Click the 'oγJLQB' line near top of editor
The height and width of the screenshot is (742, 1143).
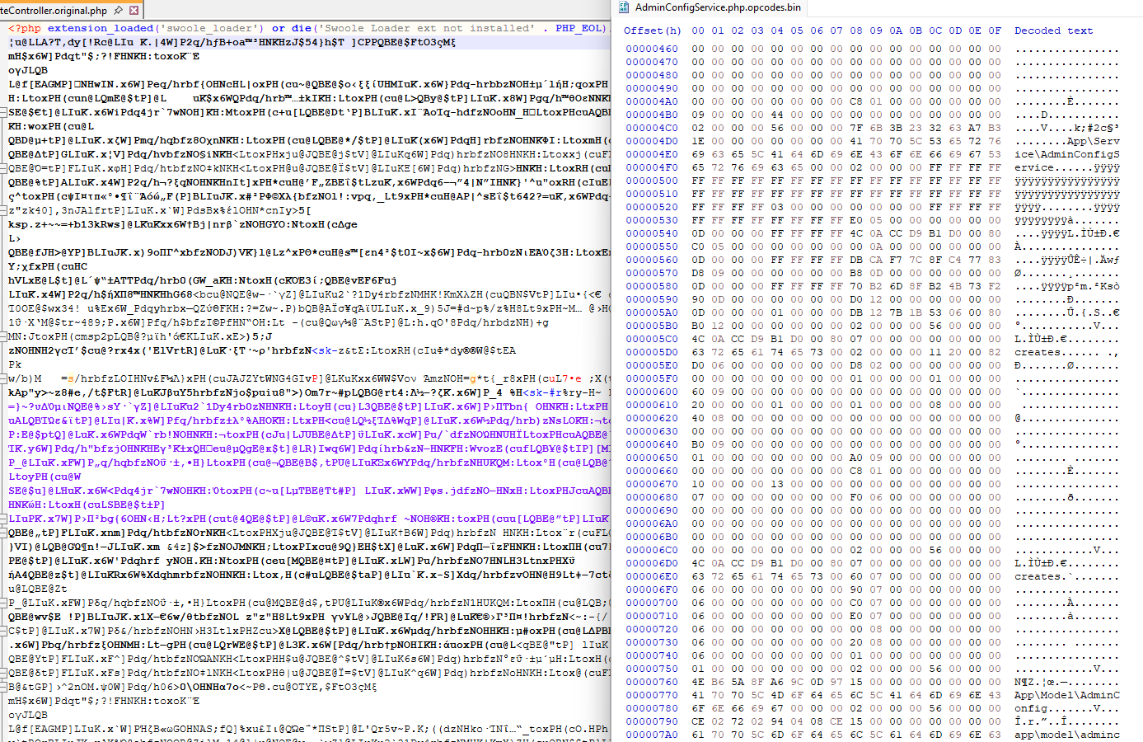coord(28,70)
